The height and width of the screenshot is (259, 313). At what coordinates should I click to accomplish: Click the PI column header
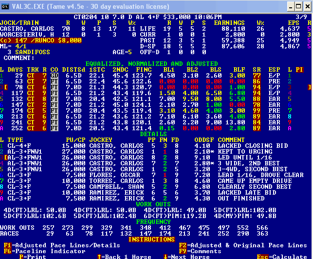coord(299,70)
